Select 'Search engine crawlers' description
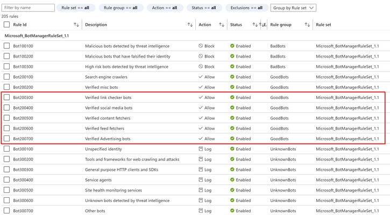Viewport: 390px width, 215px height. point(106,77)
